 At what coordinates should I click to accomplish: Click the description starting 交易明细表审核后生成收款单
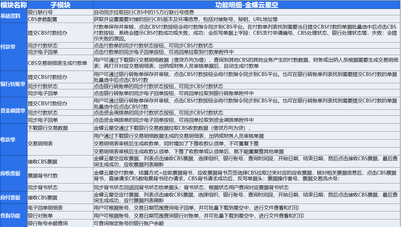(247, 143)
